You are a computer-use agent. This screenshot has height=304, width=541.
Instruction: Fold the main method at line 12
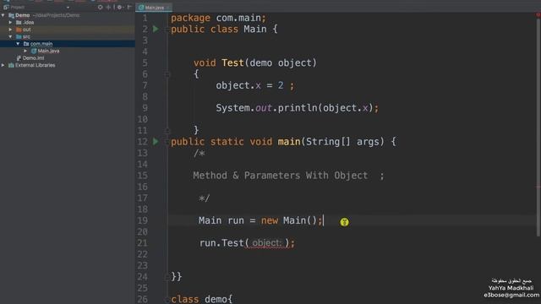click(167, 141)
